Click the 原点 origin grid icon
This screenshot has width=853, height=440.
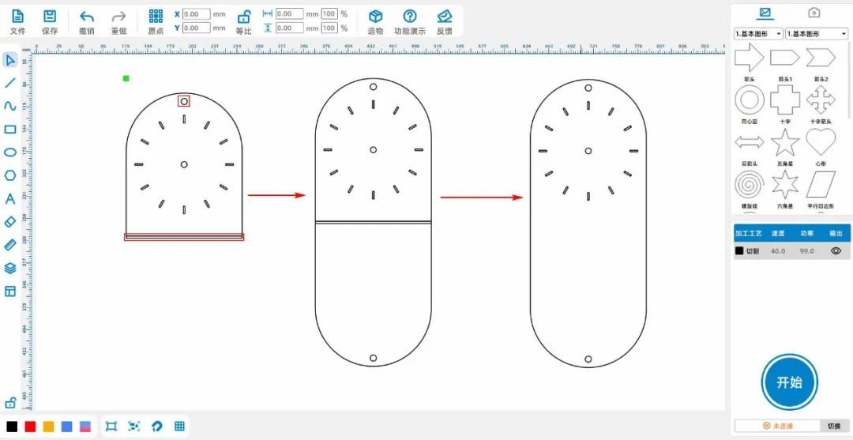point(156,17)
